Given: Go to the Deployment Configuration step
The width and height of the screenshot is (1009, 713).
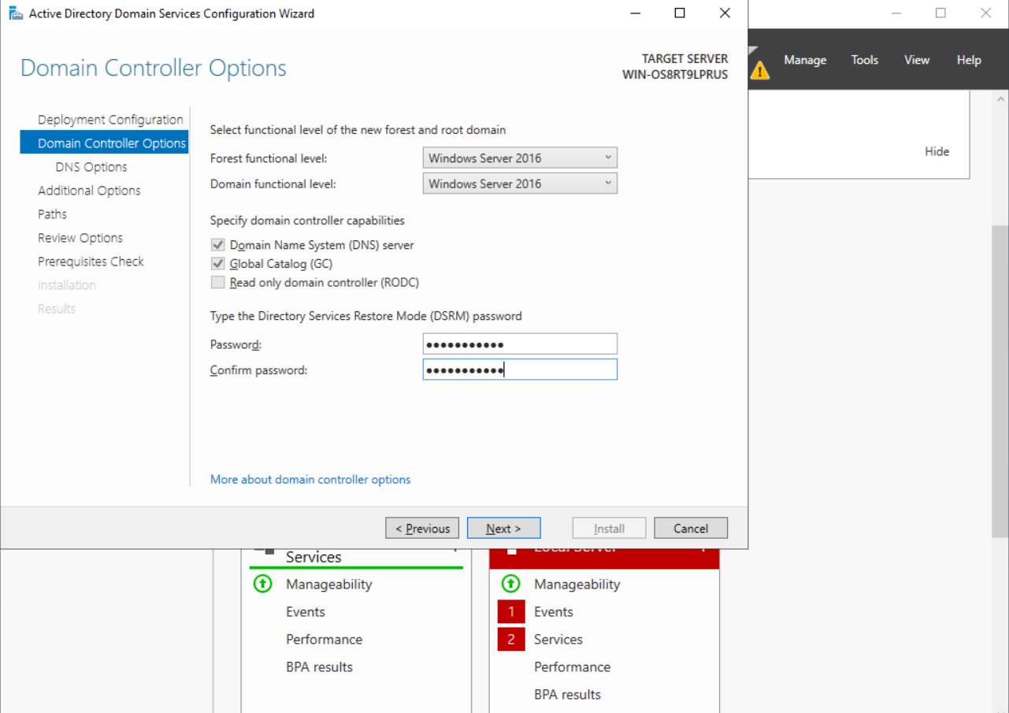Looking at the screenshot, I should [x=110, y=120].
